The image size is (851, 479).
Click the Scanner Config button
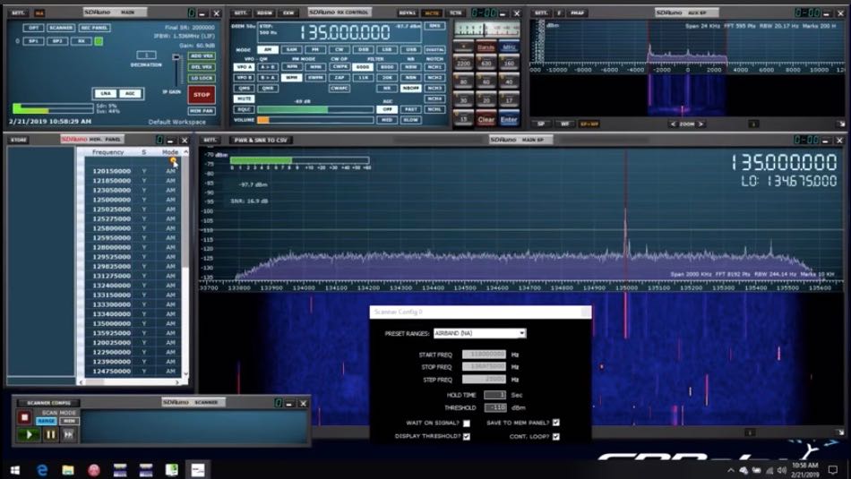click(x=49, y=403)
